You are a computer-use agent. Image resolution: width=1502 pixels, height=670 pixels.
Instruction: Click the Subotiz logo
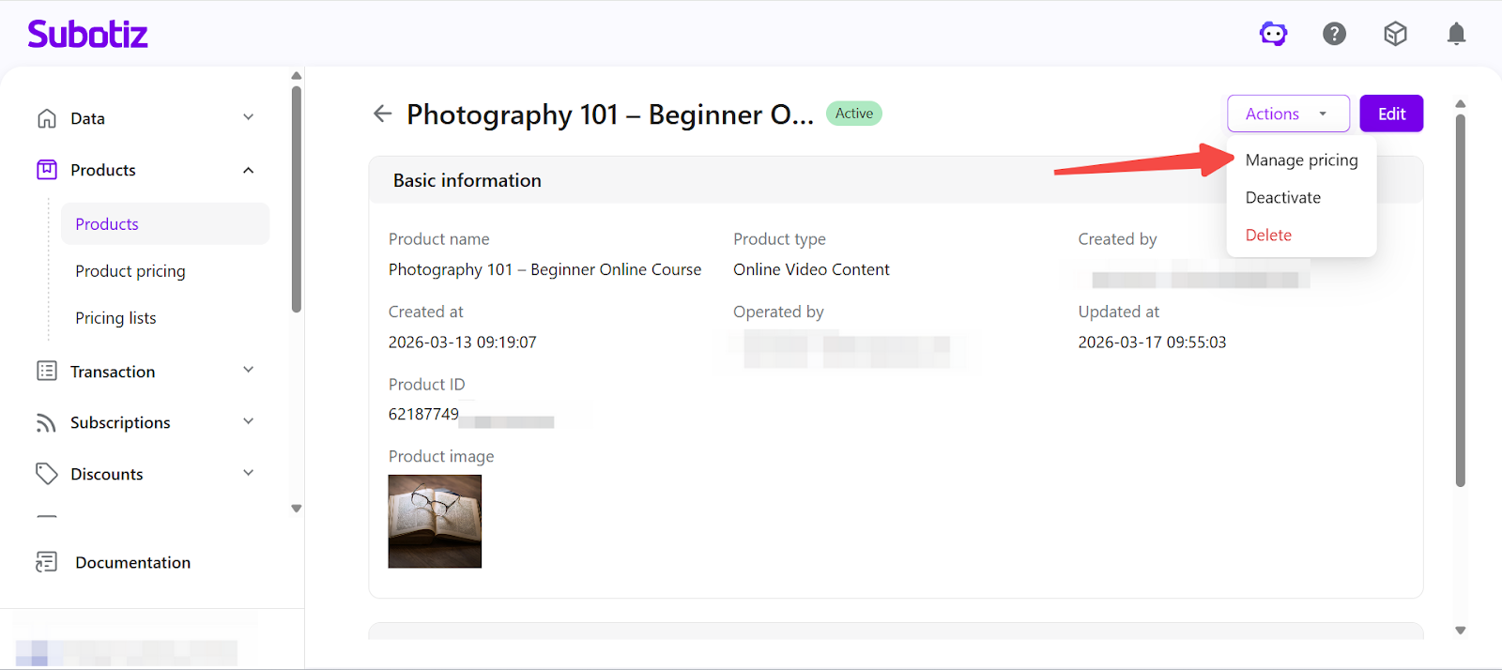(87, 35)
